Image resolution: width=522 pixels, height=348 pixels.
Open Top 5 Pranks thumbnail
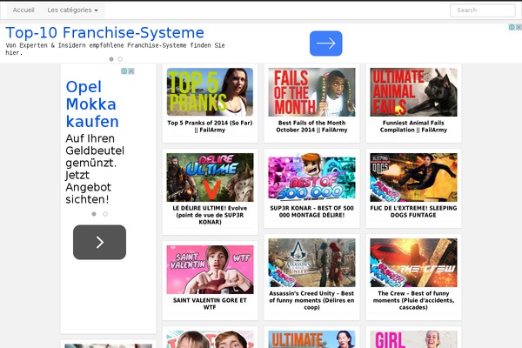[x=210, y=92]
